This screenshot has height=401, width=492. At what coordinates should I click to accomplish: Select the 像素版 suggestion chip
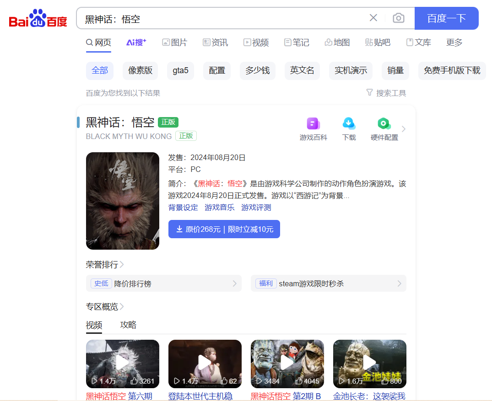(x=140, y=70)
